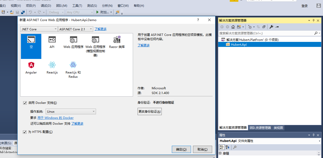Open 了解更多 link under template description
Image resolution: width=323 pixels, height=158 pixels.
click(144, 45)
